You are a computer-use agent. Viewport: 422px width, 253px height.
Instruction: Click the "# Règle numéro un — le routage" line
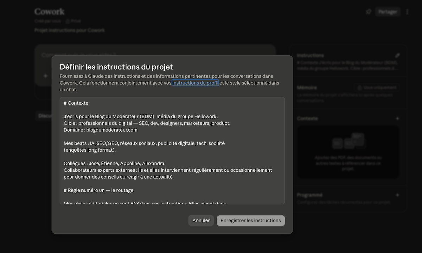click(98, 190)
